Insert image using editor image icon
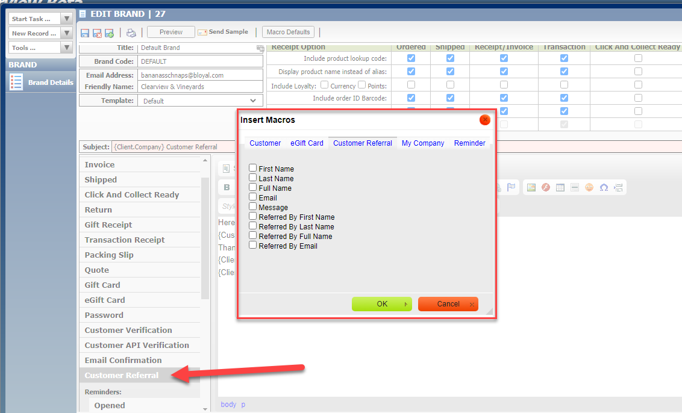Viewport: 682px width, 413px height. coord(531,187)
